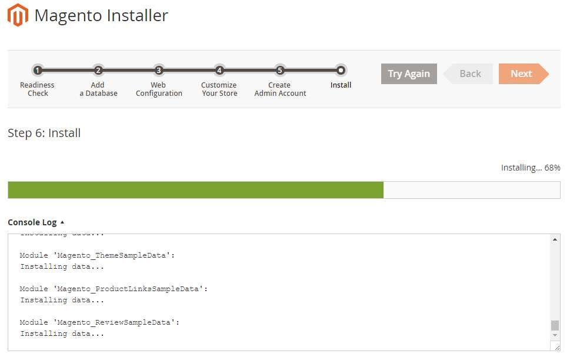Go back with the Back button
This screenshot has height=357, width=570.
pos(468,74)
